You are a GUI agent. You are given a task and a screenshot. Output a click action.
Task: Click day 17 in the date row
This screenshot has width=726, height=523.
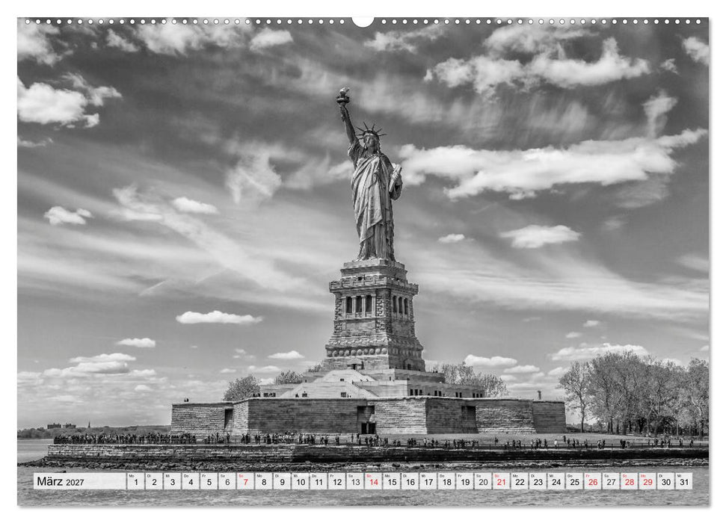pyautogui.click(x=428, y=481)
